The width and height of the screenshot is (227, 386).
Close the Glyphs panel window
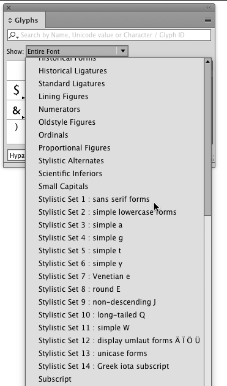coord(9,8)
